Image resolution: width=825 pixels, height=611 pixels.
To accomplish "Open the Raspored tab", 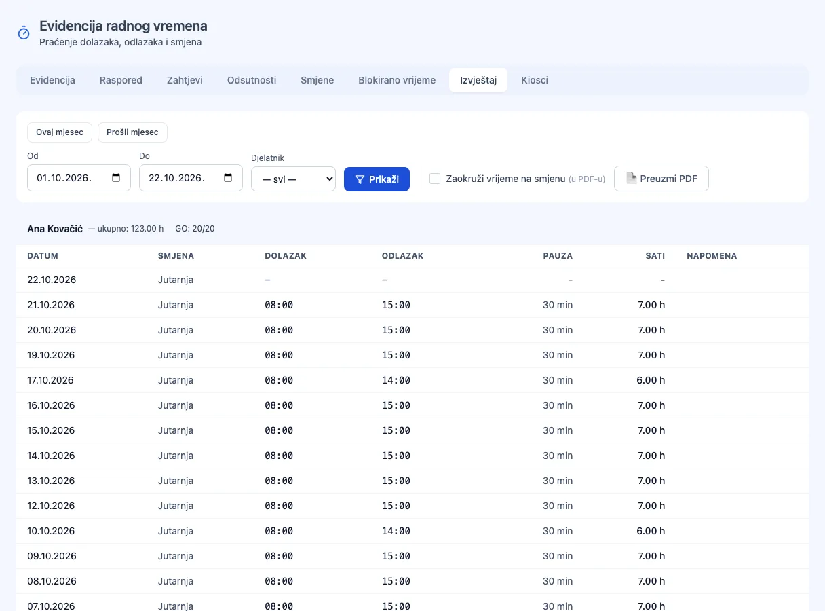I will pyautogui.click(x=121, y=80).
